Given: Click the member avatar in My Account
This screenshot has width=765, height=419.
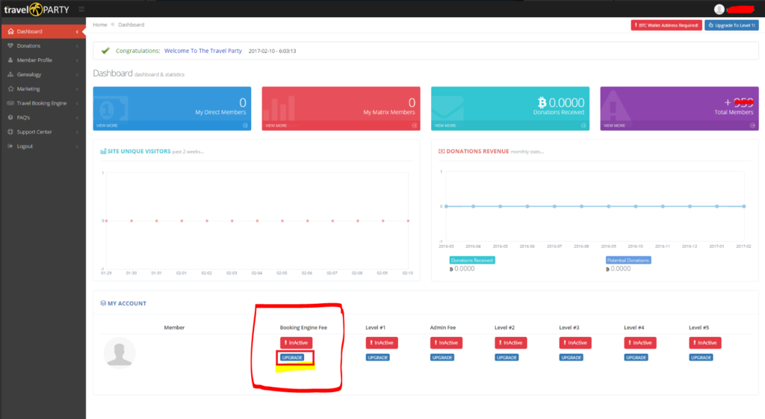Looking at the screenshot, I should click(120, 353).
